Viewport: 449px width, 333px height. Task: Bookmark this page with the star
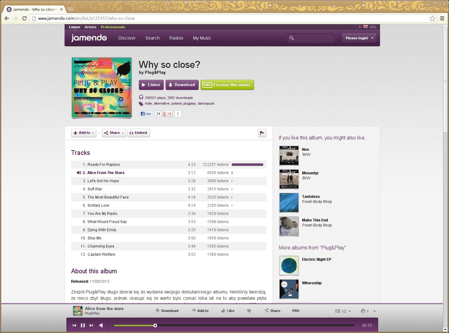click(433, 18)
